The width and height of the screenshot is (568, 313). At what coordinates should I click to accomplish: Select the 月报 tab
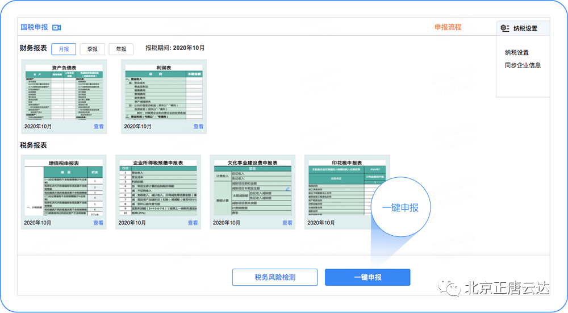(64, 49)
